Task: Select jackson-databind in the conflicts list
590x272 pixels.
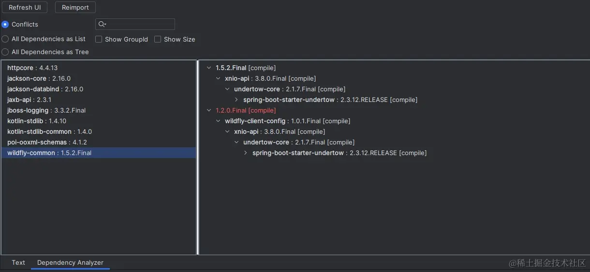Action: pyautogui.click(x=45, y=89)
